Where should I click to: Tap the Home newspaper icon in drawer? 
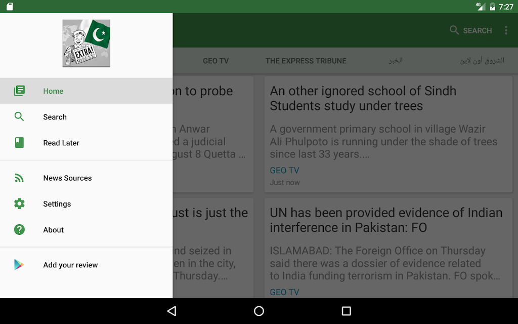[x=19, y=91]
